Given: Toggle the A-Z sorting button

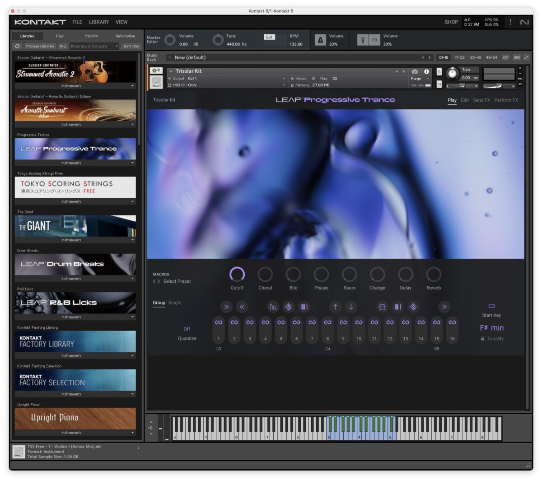Looking at the screenshot, I should [x=63, y=46].
